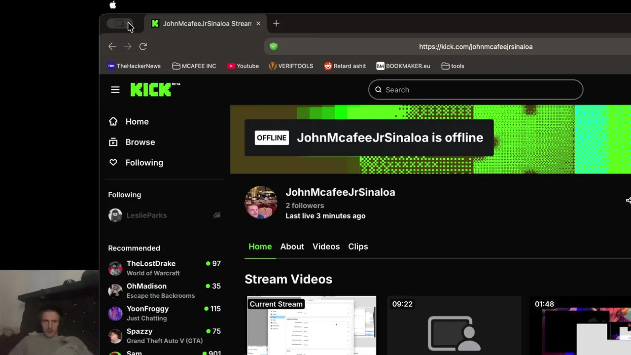Click the Kick search field
The image size is (631, 355).
476,90
